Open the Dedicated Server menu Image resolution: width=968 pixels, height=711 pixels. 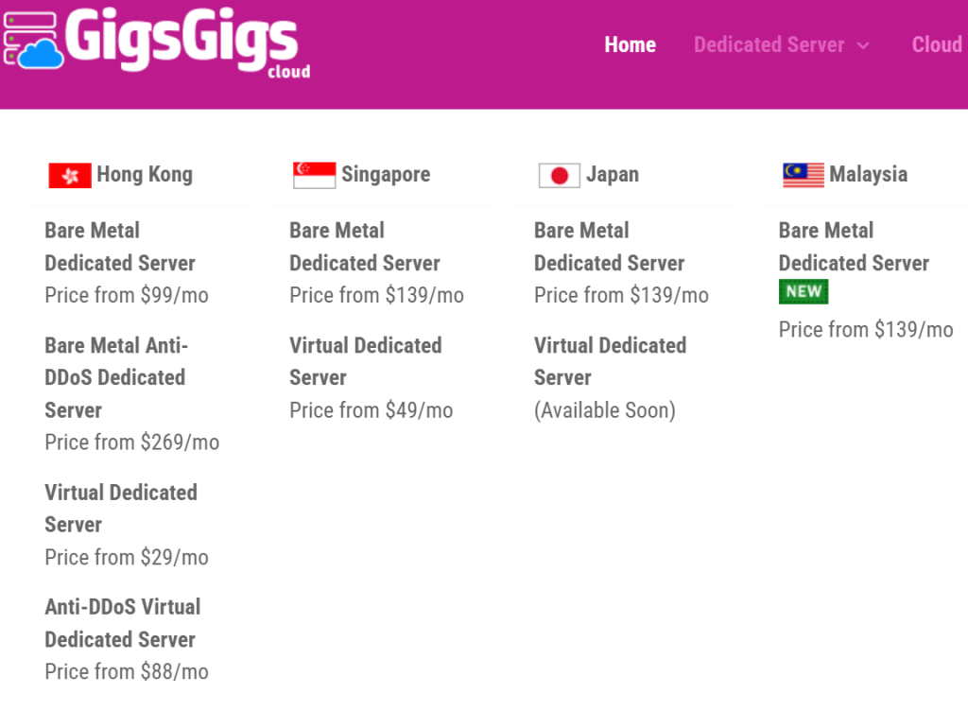tap(769, 44)
